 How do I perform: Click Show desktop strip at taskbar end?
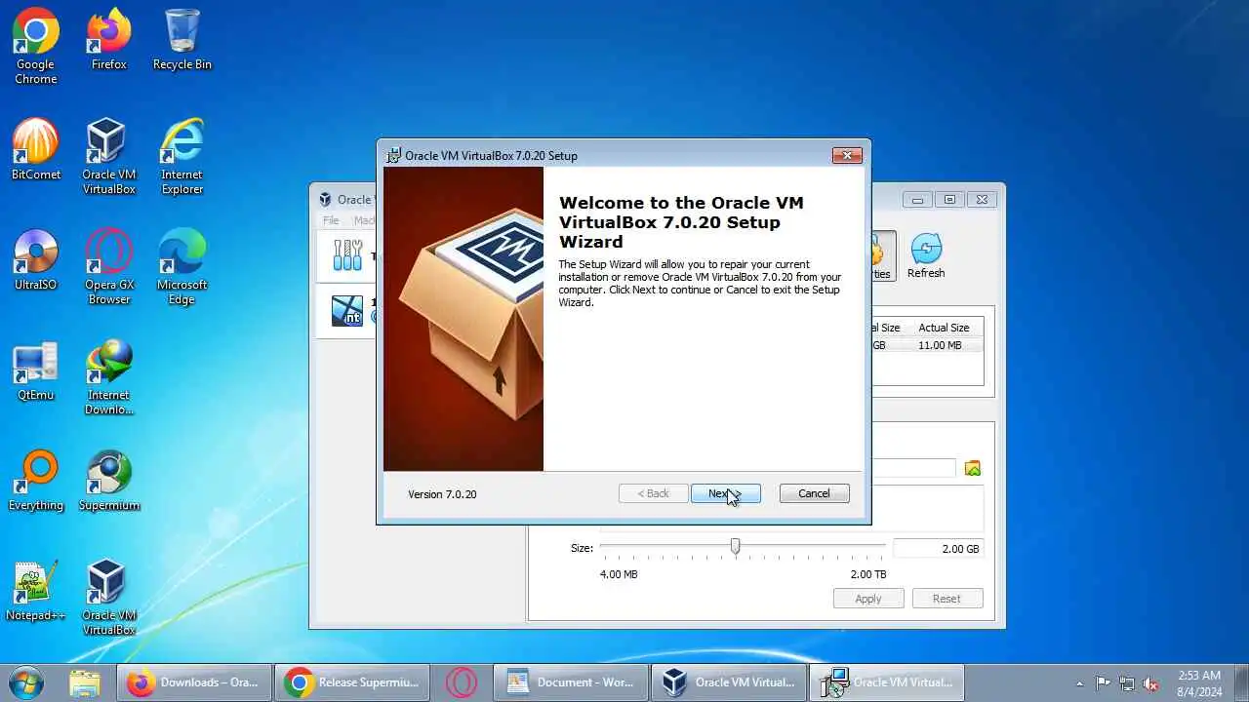(x=1241, y=682)
